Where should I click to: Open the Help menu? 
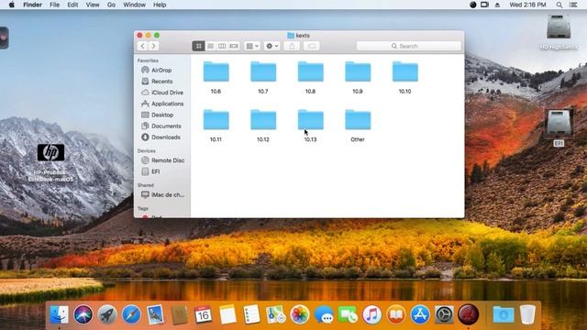pos(160,5)
